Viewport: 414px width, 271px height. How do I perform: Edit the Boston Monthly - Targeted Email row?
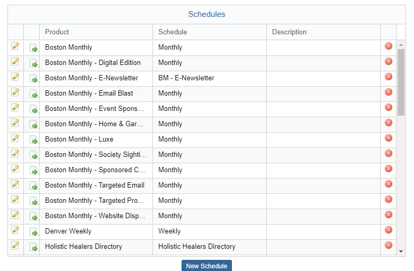pos(15,184)
